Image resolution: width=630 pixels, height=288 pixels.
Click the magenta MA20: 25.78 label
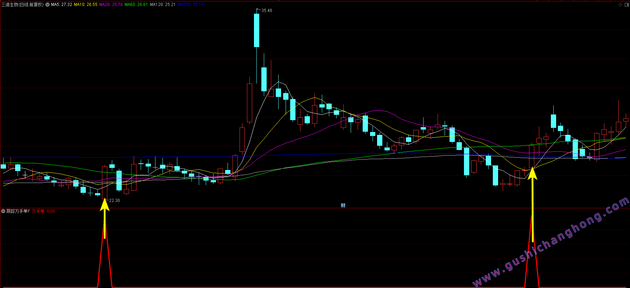pyautogui.click(x=111, y=5)
